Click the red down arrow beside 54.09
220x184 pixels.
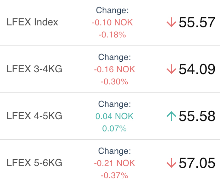(x=171, y=69)
